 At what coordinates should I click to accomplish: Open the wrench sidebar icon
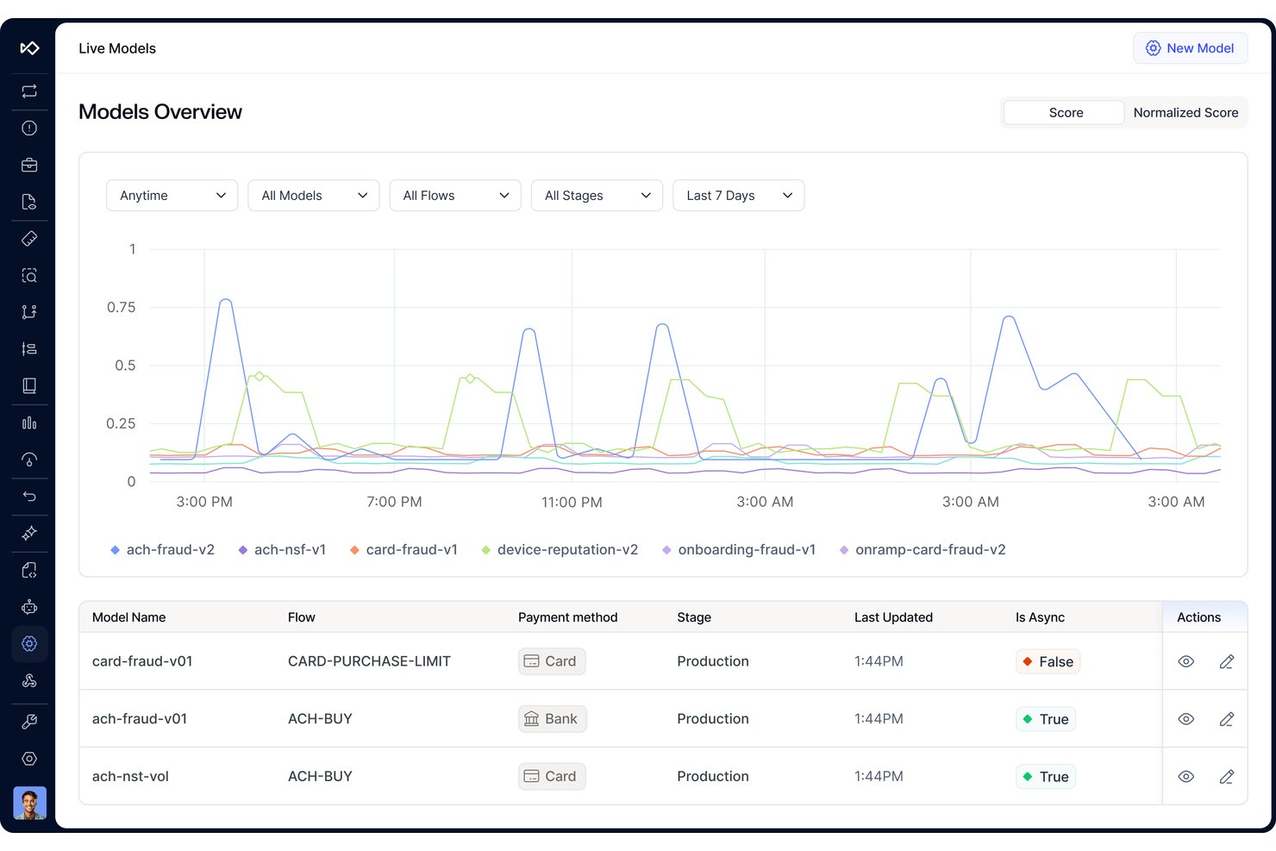pos(29,722)
